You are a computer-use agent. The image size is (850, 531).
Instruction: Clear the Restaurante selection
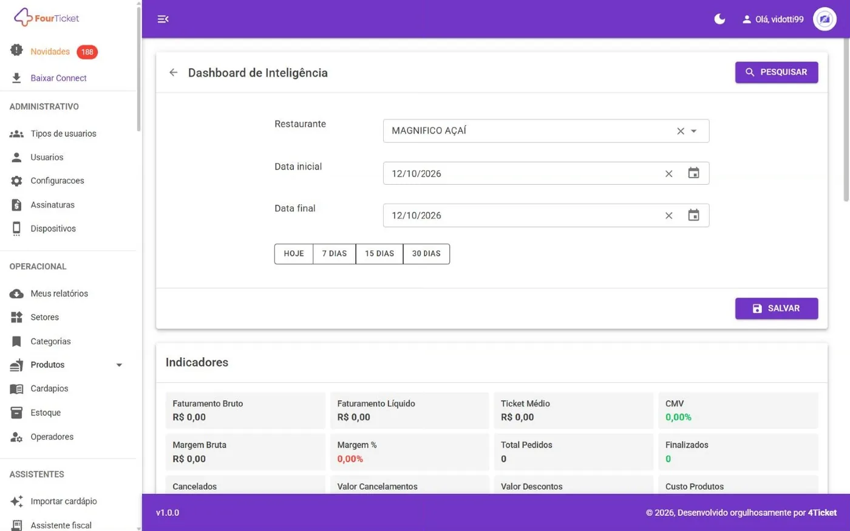coord(681,131)
